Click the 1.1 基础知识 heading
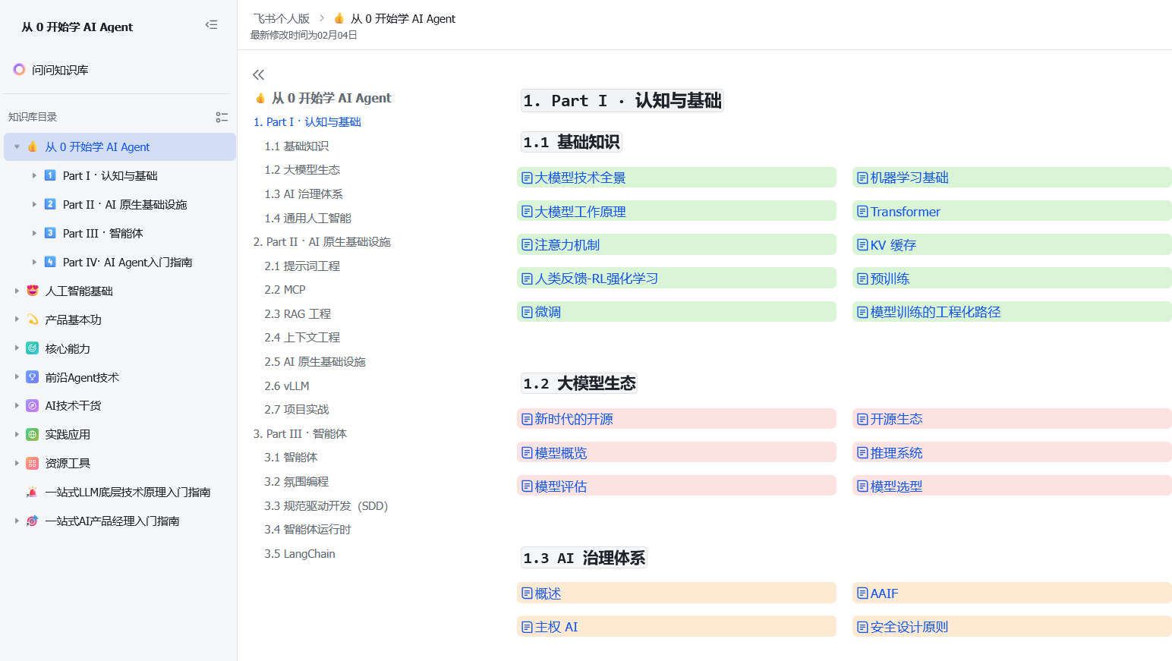The image size is (1172, 661). click(x=572, y=142)
